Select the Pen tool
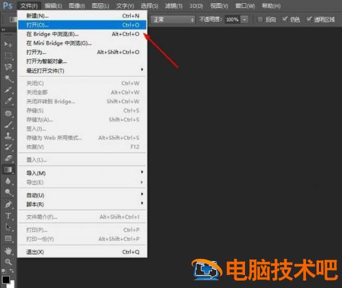Screen dimensions: 342x288 8,205
